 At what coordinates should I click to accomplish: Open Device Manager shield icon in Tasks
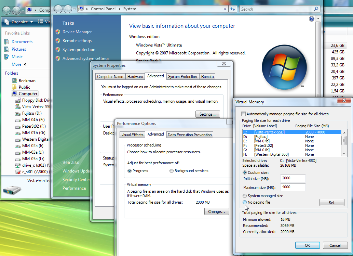coord(58,32)
